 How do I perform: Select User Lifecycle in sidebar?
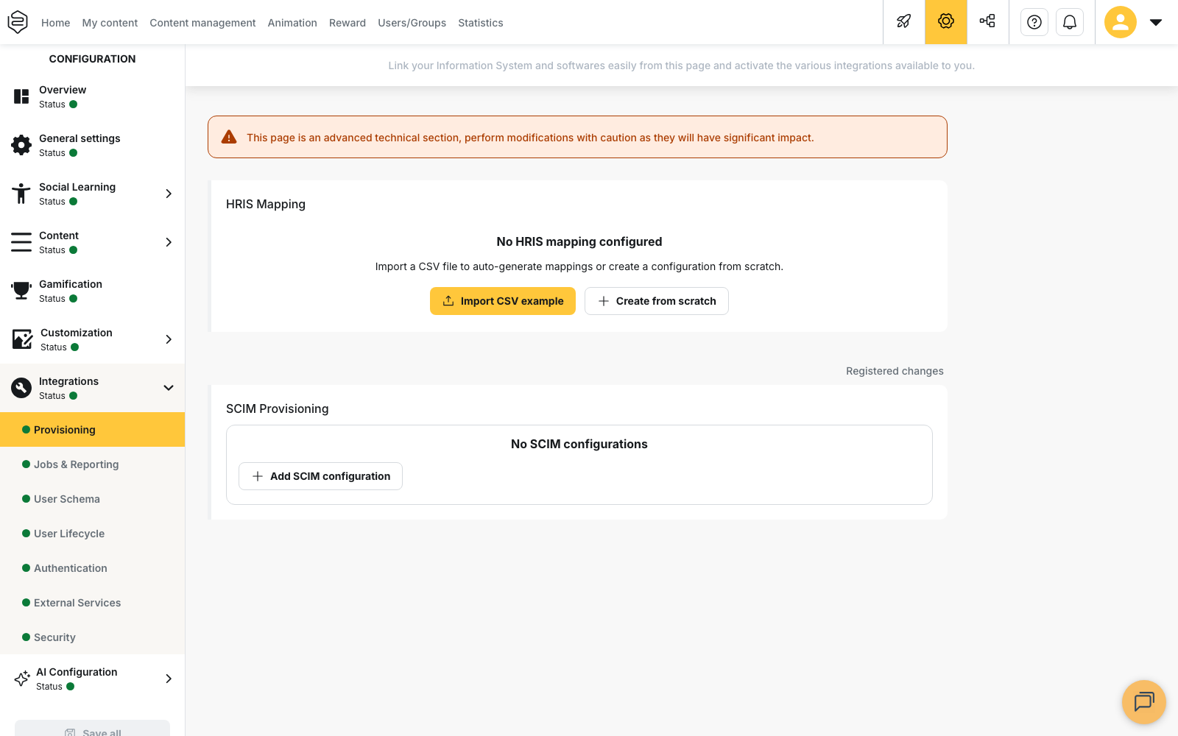(92, 534)
